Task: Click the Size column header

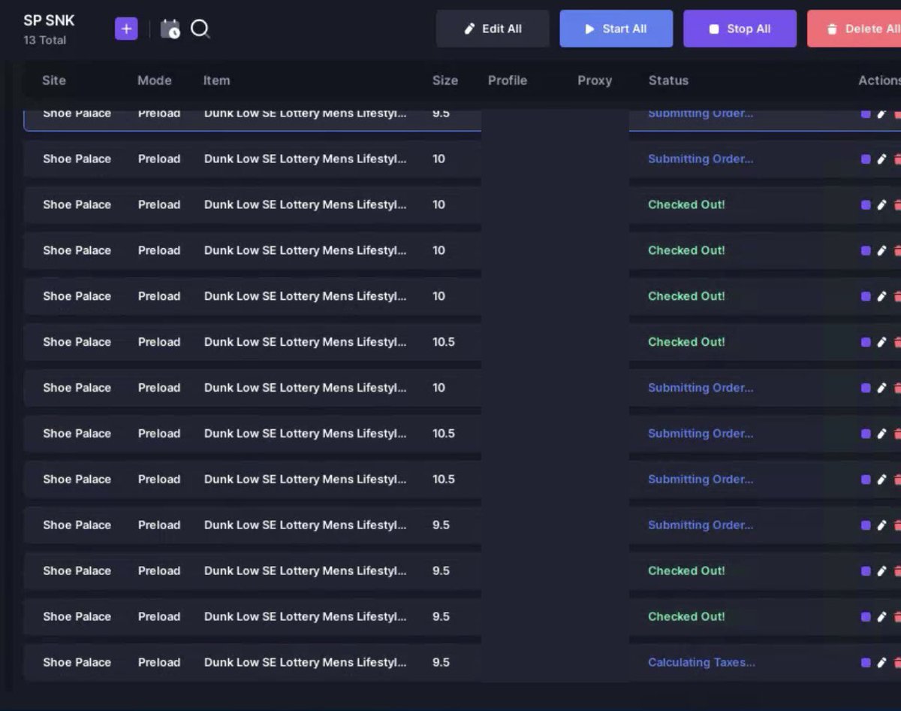Action: [x=445, y=80]
